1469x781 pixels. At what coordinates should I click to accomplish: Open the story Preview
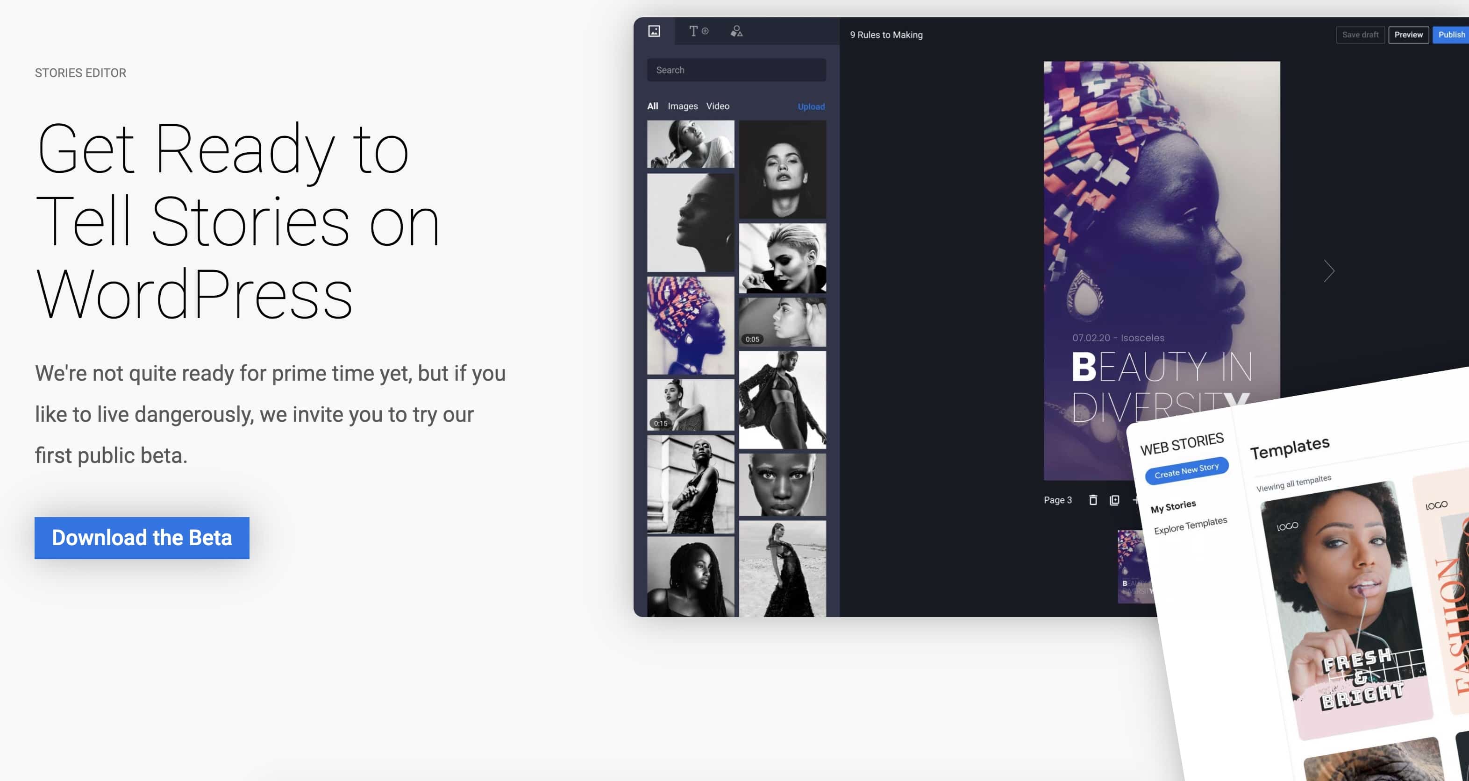(x=1408, y=35)
